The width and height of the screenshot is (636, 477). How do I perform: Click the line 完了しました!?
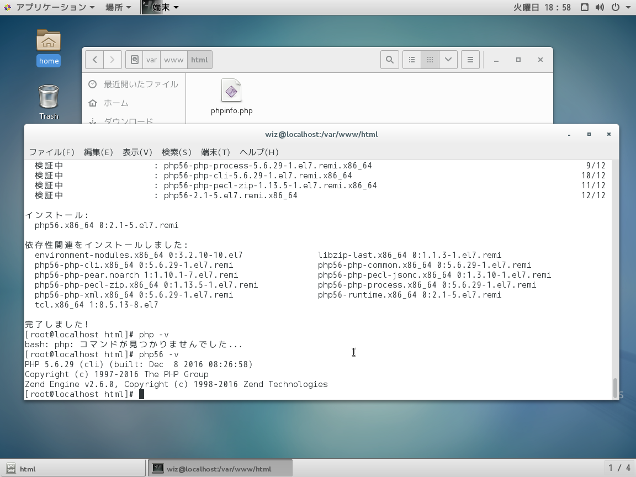pyautogui.click(x=57, y=325)
